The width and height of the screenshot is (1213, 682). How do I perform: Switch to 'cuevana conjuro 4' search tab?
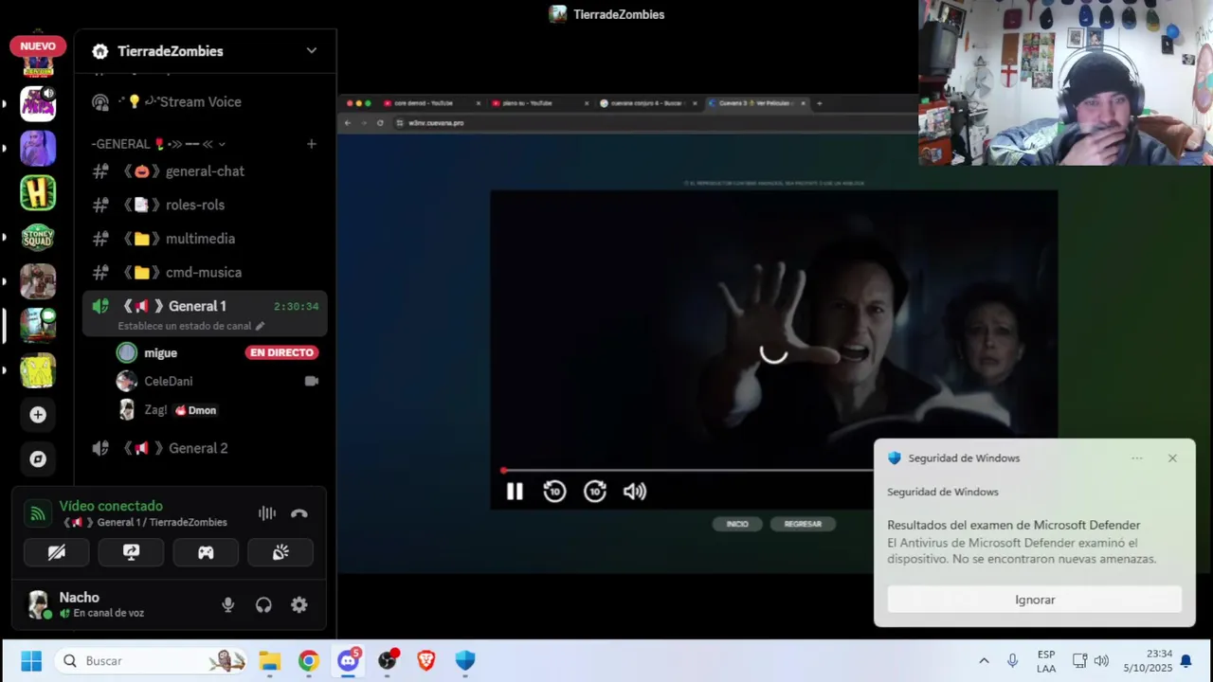click(646, 102)
